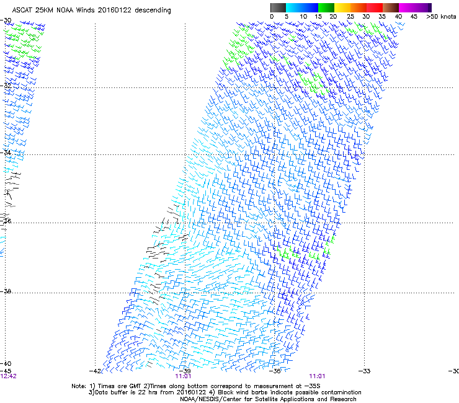Click the magenta 40-45 knots legend color
The height and width of the screenshot is (403, 459).
pyautogui.click(x=407, y=7)
